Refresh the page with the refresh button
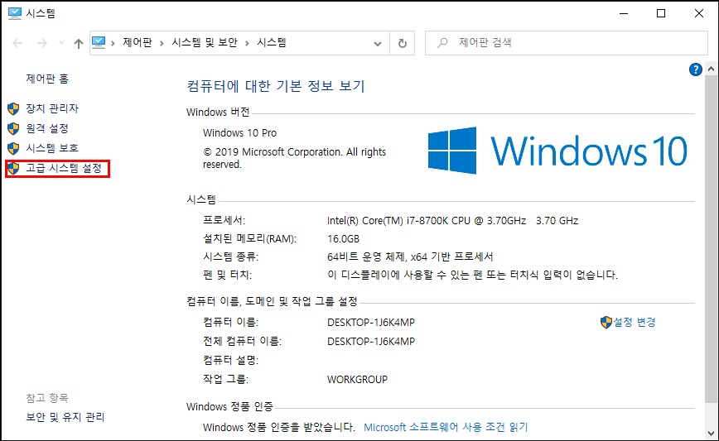Image resolution: width=719 pixels, height=441 pixels. 402,43
